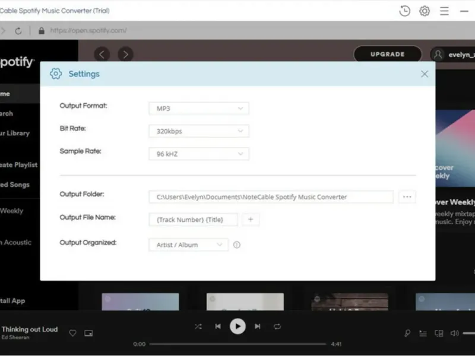This screenshot has height=356, width=475.
Task: Skip to next track
Action: (x=258, y=326)
